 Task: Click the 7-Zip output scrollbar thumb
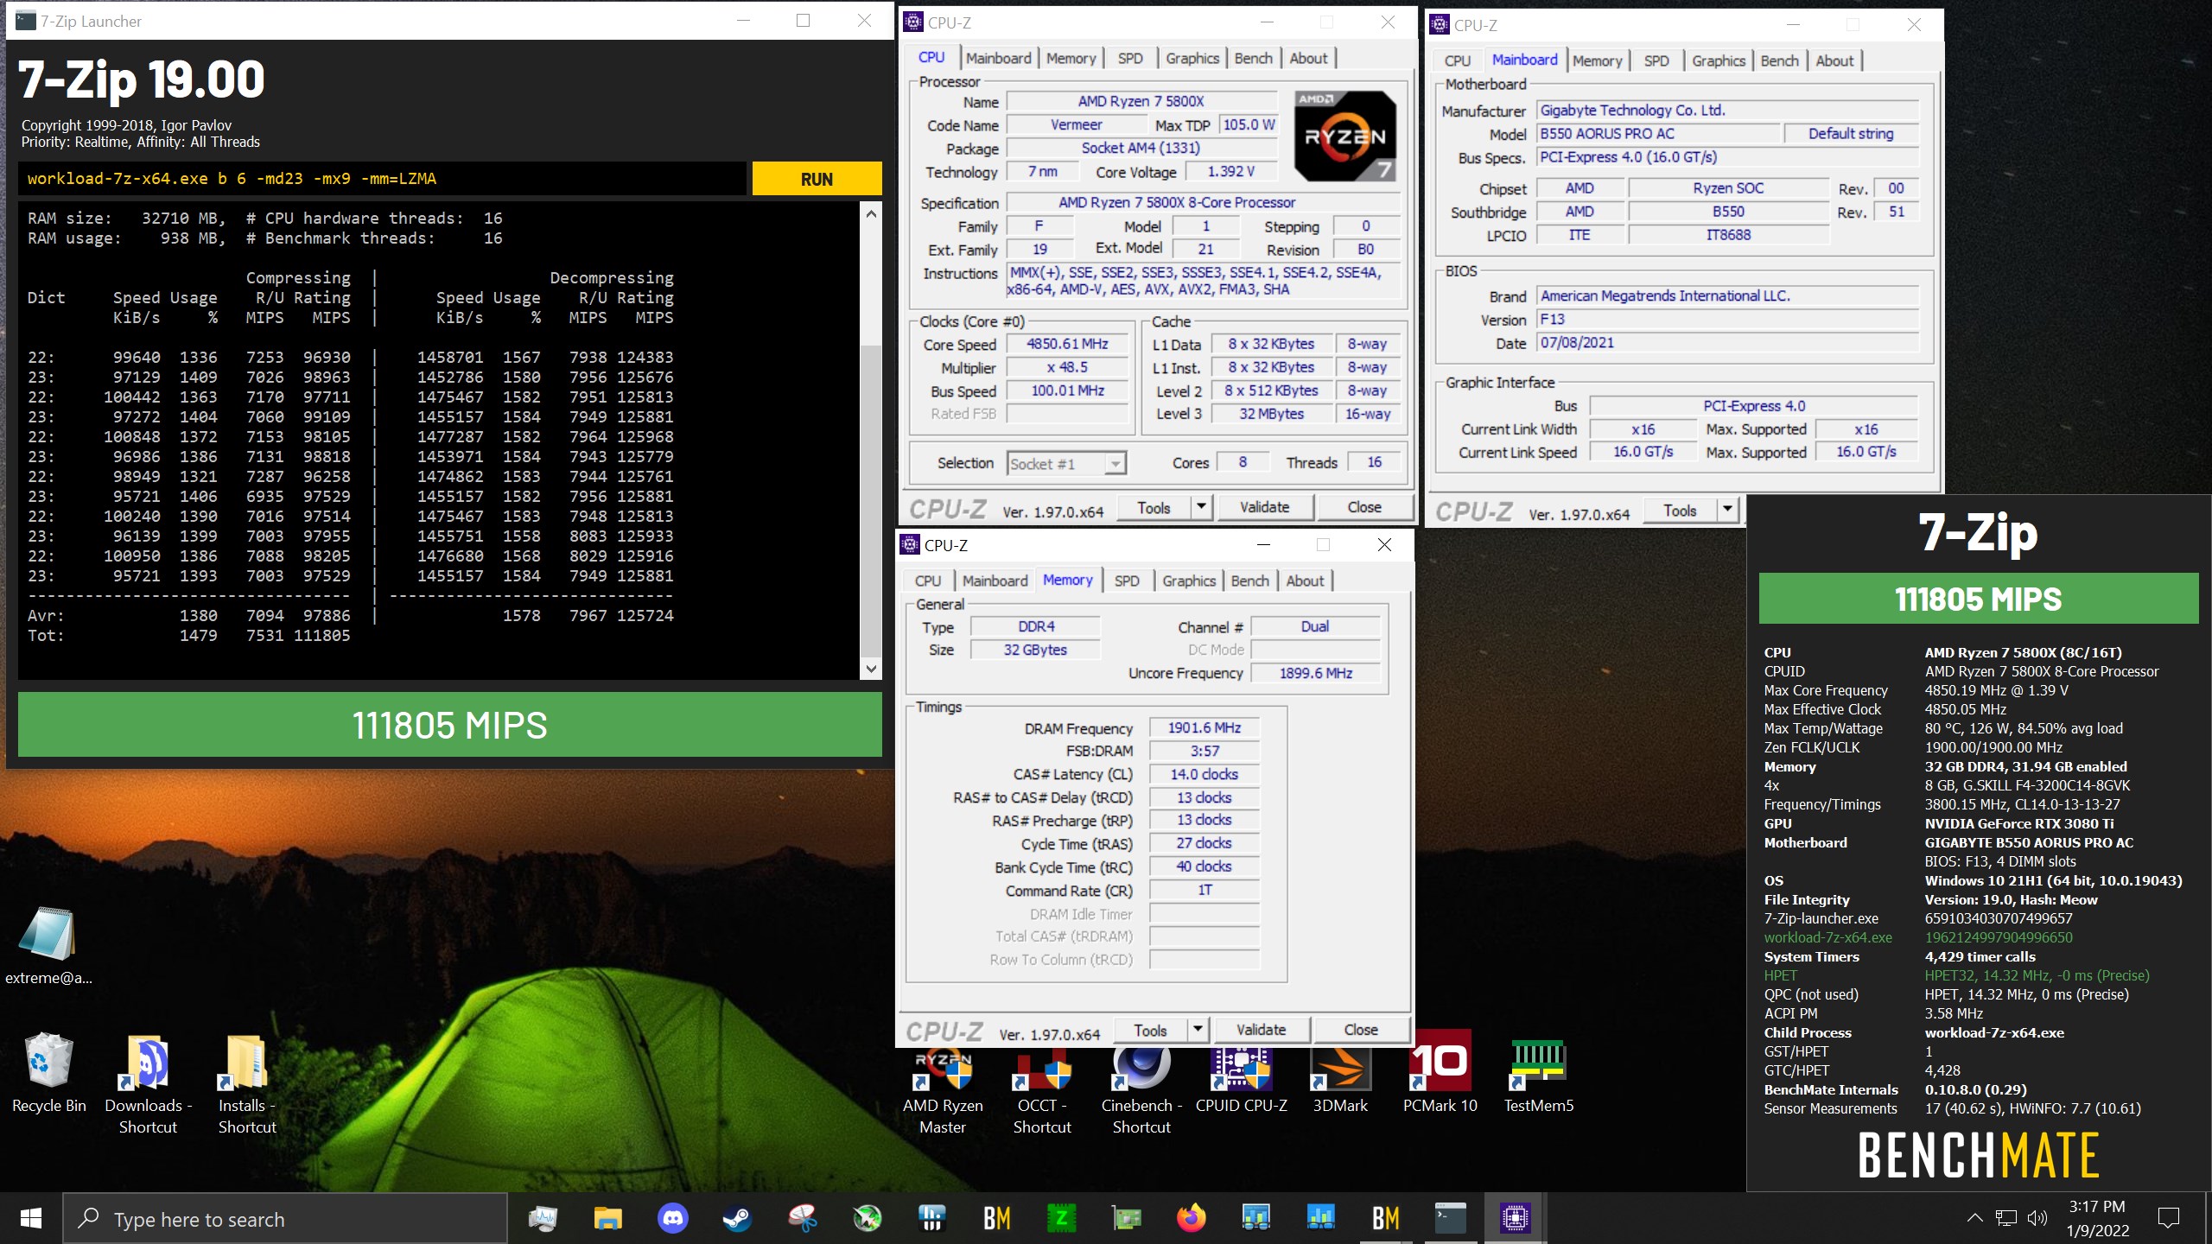pyautogui.click(x=871, y=499)
